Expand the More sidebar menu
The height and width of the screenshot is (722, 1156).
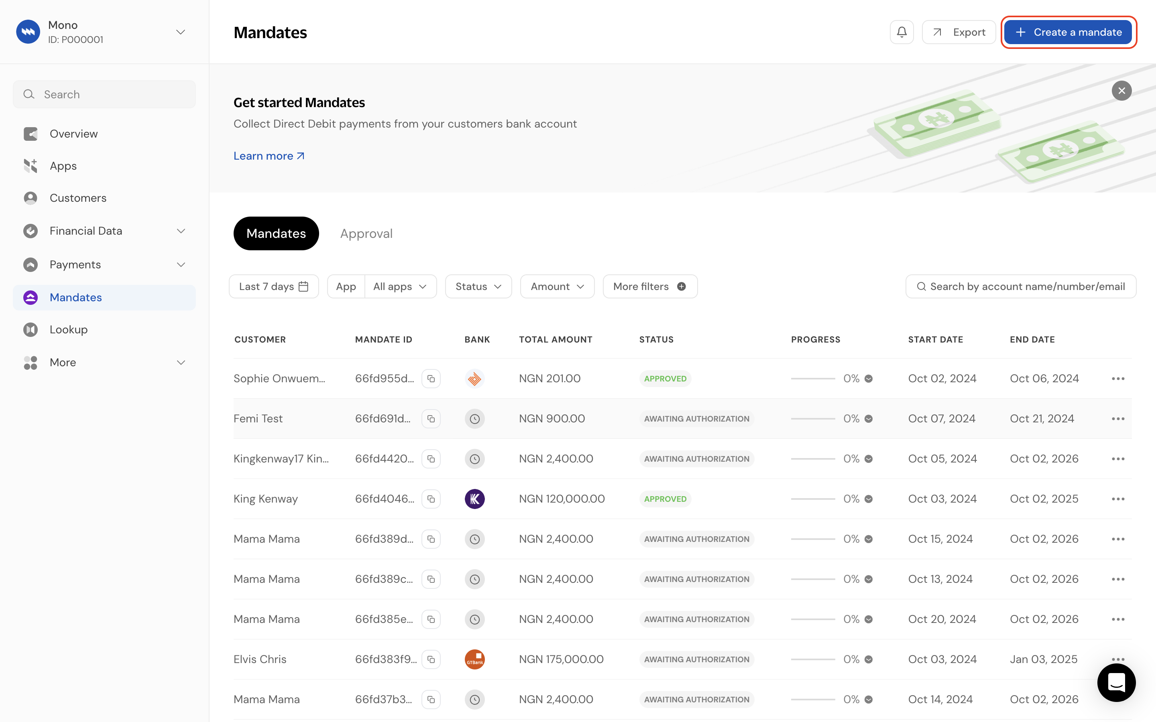(104, 363)
